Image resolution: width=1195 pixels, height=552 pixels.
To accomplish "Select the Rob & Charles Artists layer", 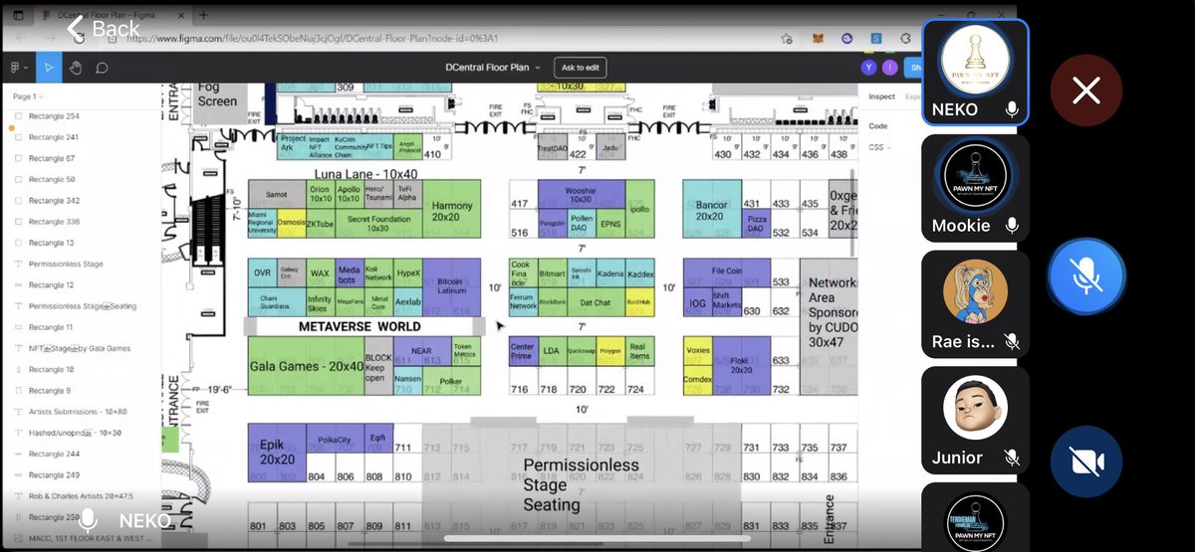I will 82,495.
